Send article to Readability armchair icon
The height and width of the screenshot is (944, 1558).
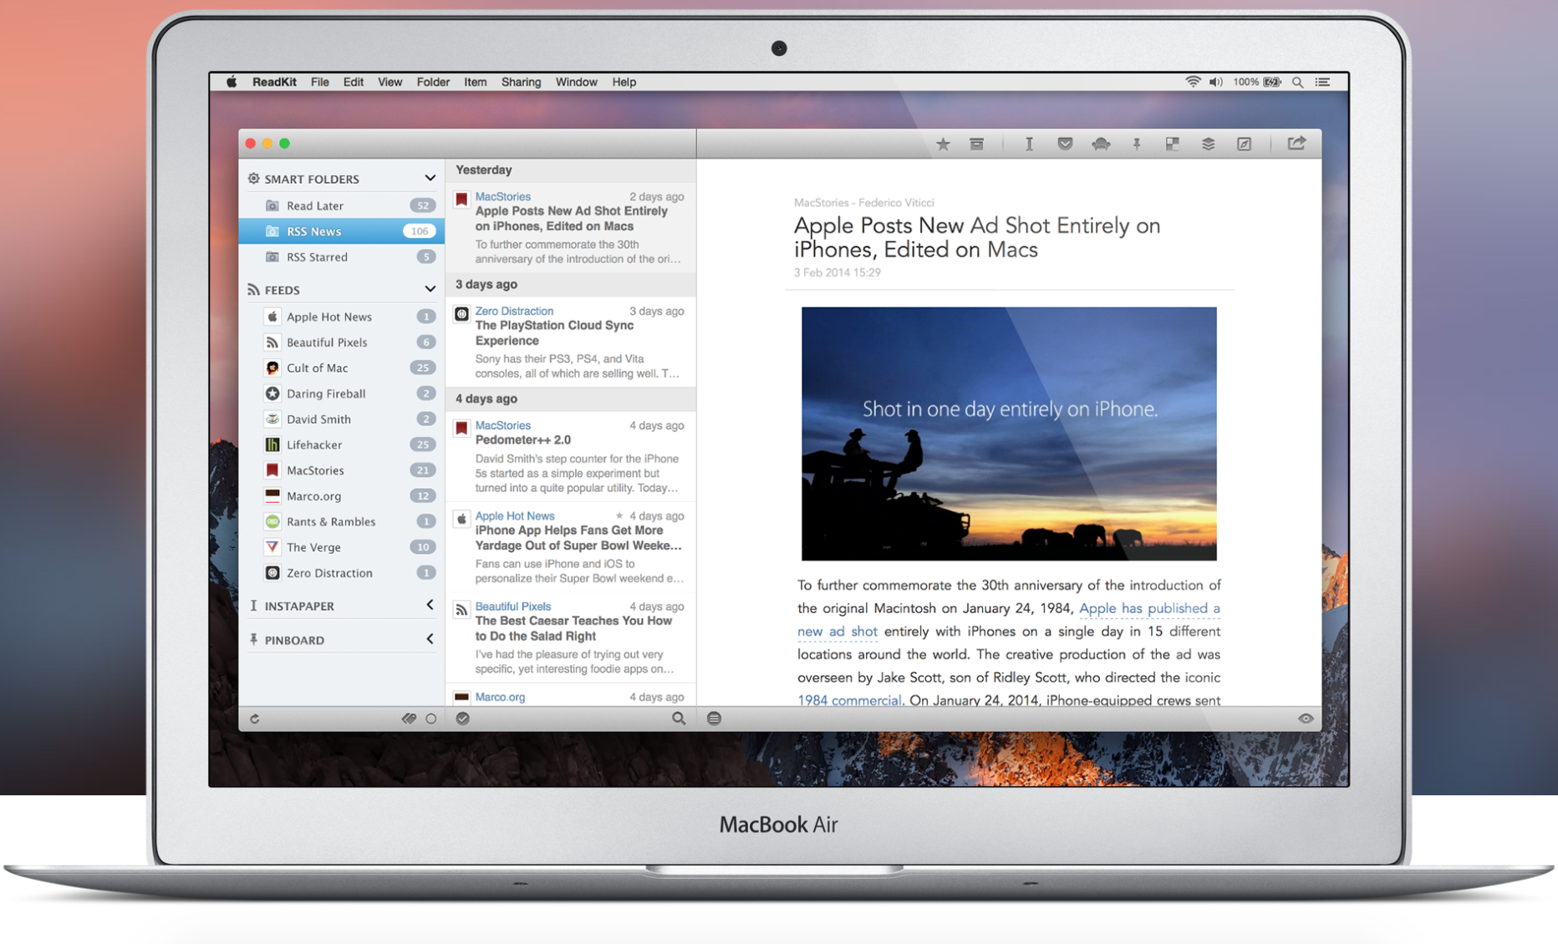pos(1101,145)
